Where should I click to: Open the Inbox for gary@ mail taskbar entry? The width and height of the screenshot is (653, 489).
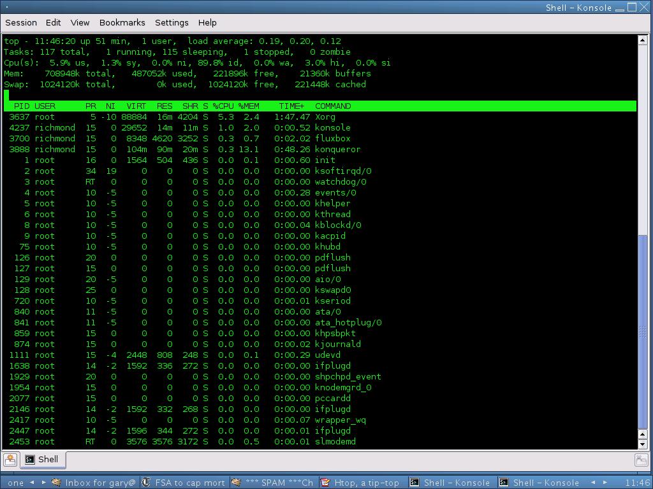(94, 483)
